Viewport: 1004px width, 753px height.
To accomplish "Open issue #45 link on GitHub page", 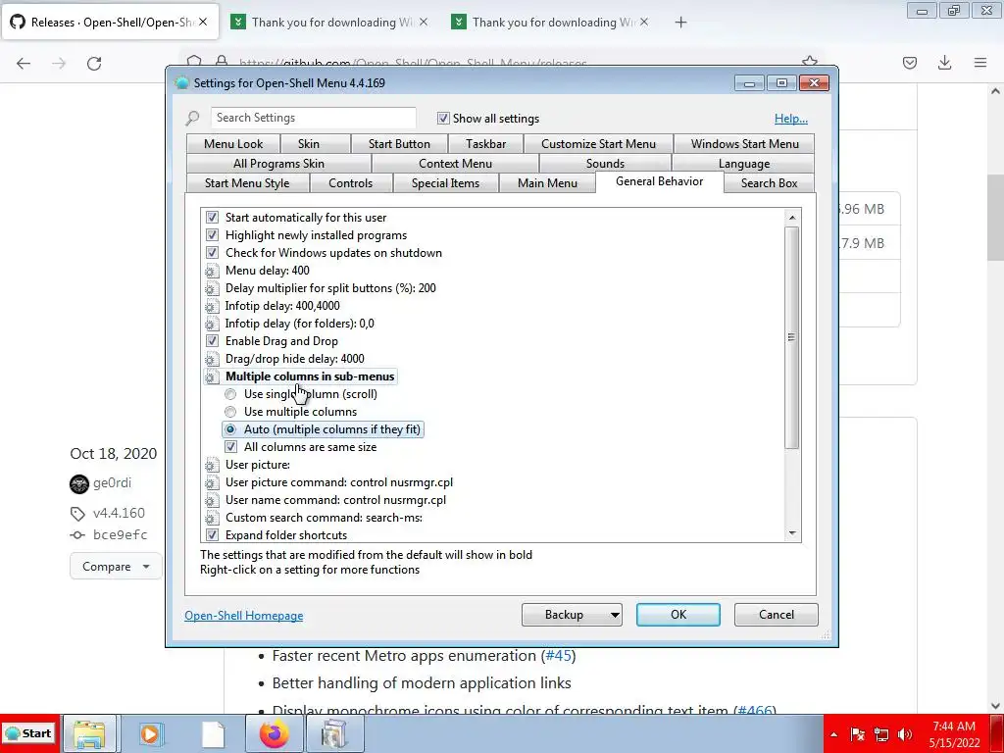I will tap(558, 656).
